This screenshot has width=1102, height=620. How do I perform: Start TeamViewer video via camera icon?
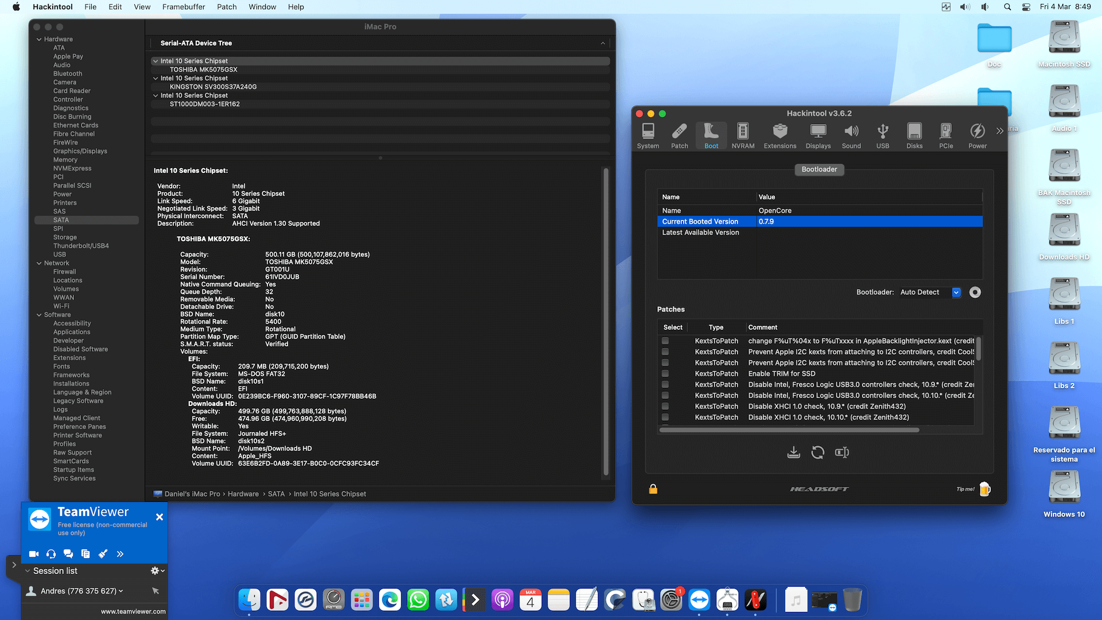click(x=34, y=554)
